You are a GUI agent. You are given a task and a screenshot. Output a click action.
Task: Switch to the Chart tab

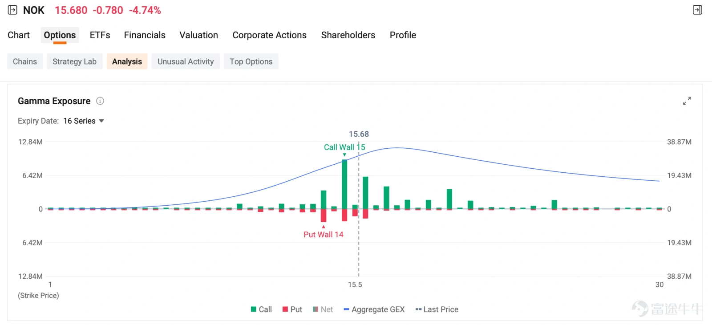[19, 35]
